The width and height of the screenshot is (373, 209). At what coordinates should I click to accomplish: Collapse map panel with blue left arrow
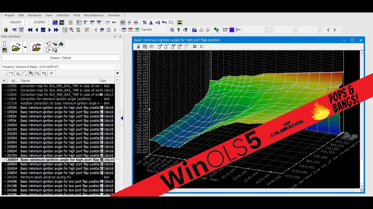[122, 118]
